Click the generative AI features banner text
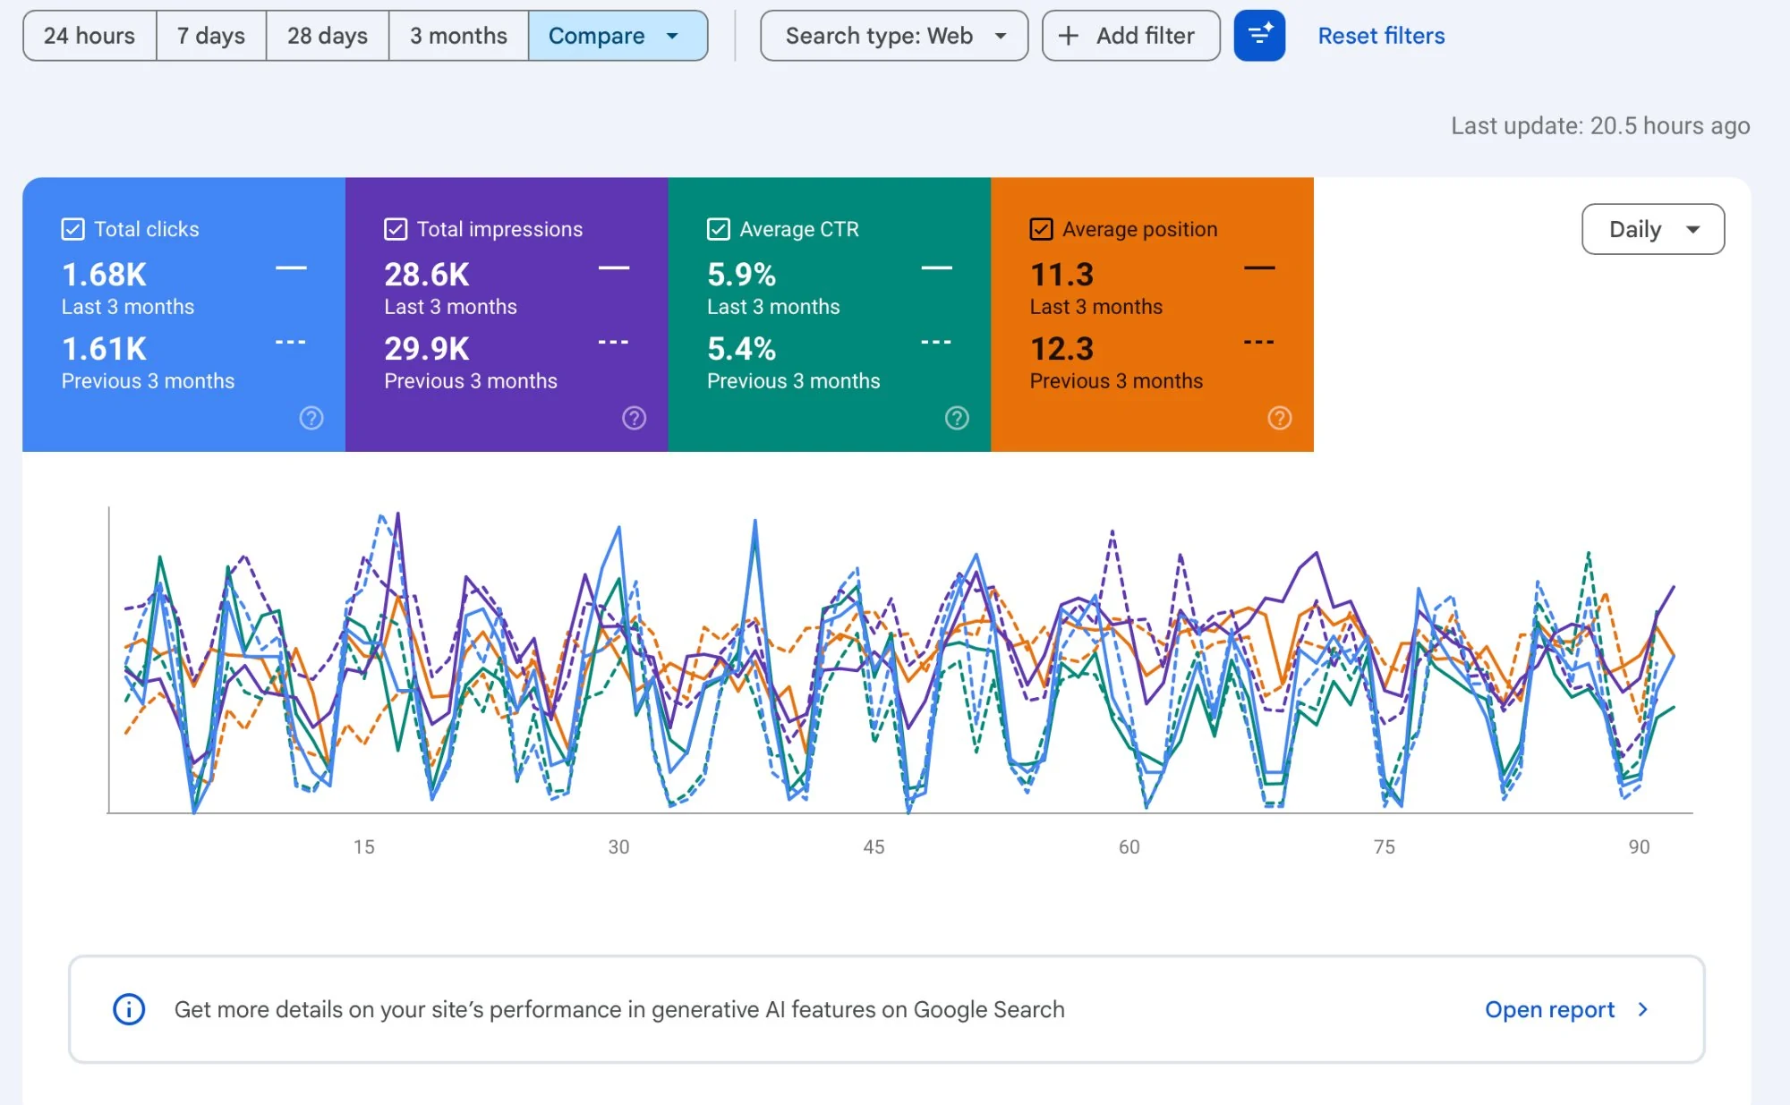Image resolution: width=1790 pixels, height=1105 pixels. 619,1009
